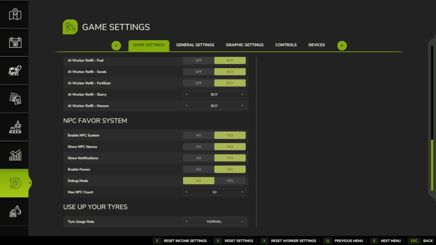
Task: Open the map icon in sidebar
Action: 15,14
